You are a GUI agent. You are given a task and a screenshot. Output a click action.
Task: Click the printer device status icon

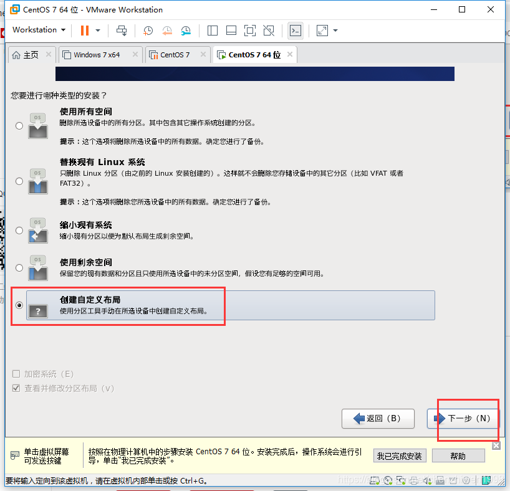[x=414, y=480]
